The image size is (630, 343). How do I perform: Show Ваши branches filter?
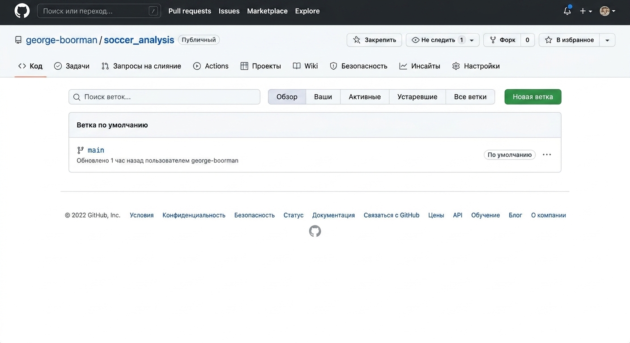(323, 97)
